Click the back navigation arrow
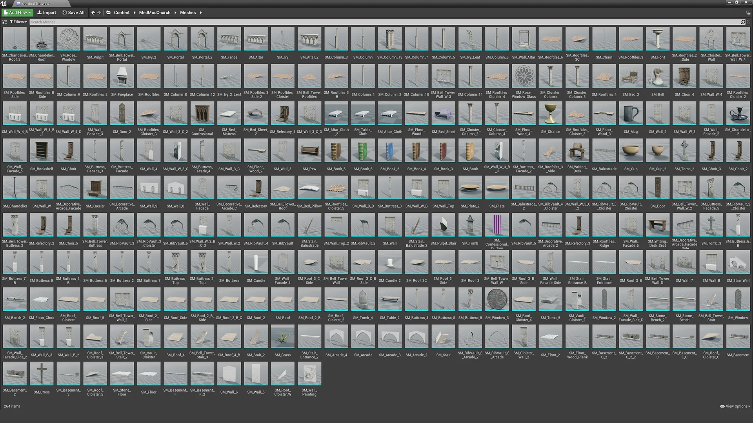 93,12
